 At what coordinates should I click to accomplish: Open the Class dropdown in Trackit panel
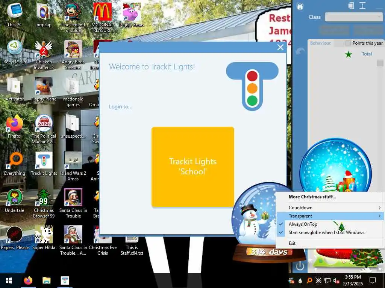[x=353, y=17]
